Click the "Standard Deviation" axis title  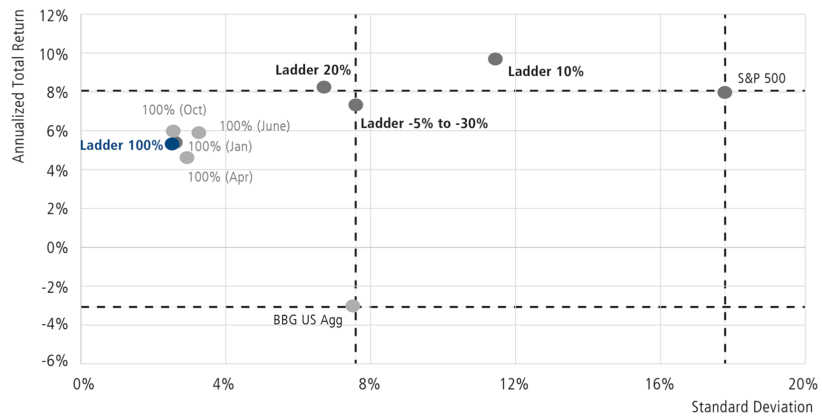tap(752, 407)
